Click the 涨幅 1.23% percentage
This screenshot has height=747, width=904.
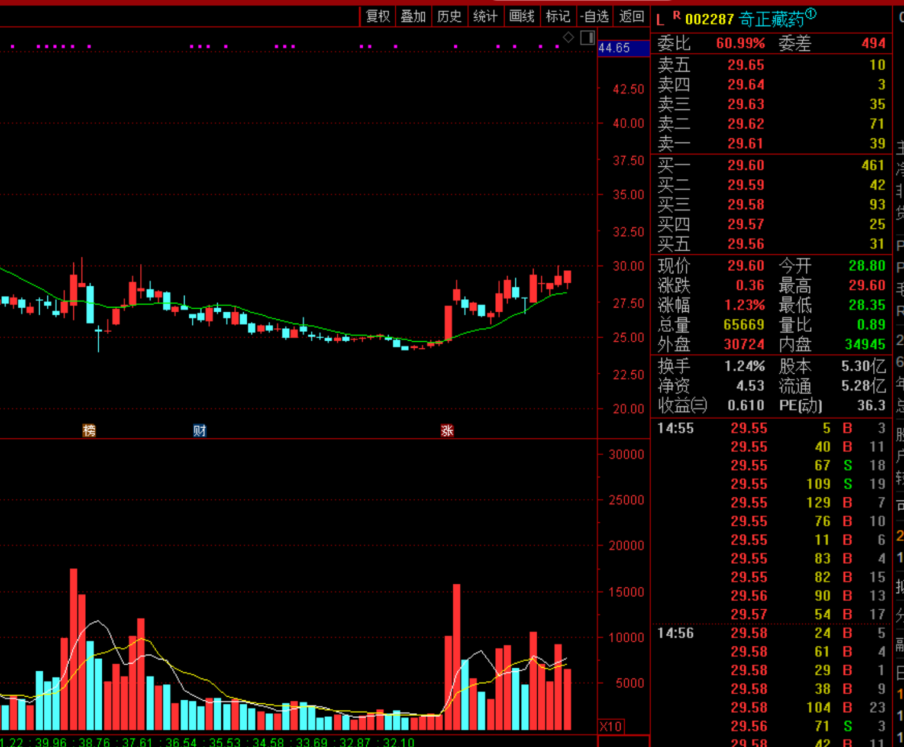[745, 305]
